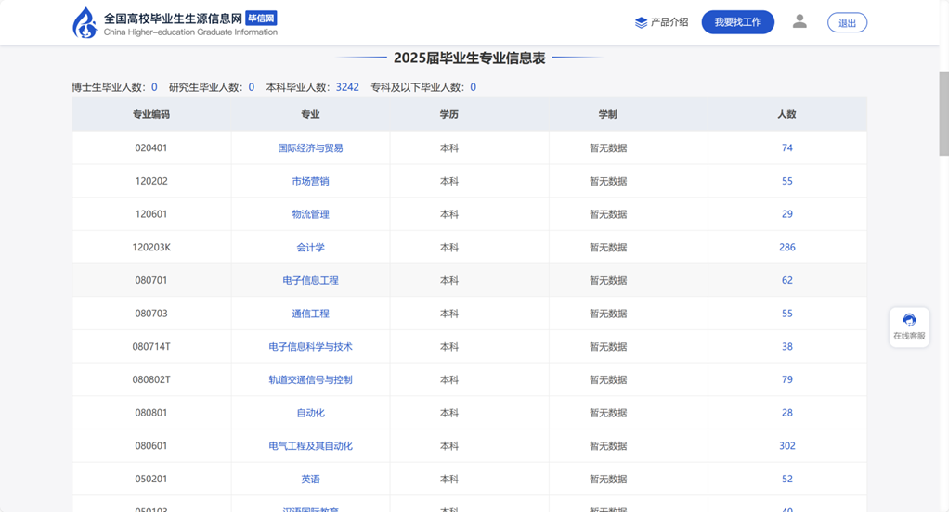
Task: Open the 国际经济与贸易 major link
Action: coord(310,148)
